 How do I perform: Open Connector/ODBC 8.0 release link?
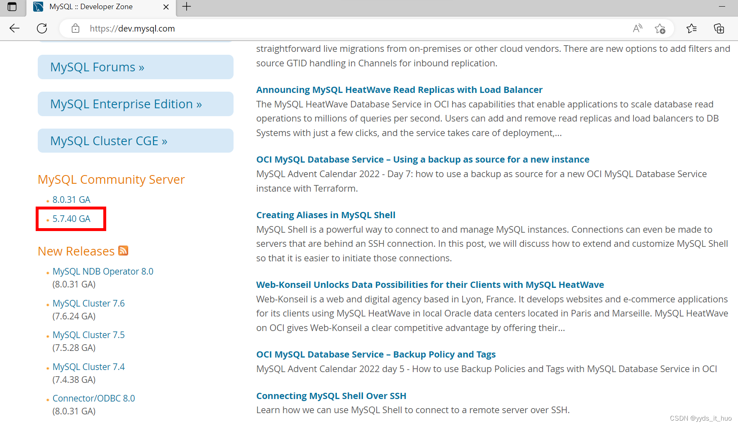94,398
